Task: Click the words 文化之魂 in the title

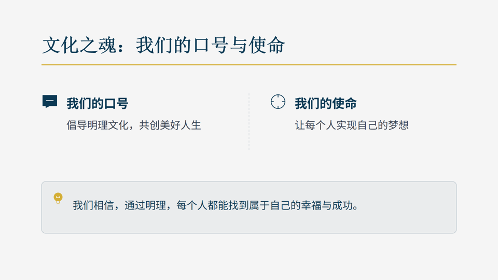Action: click(x=79, y=45)
